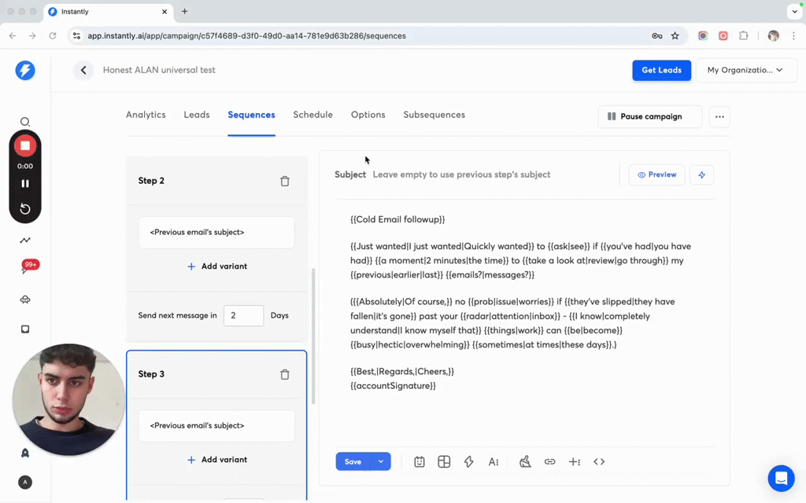Click the broom cleanup icon in editor toolbar
Screen dimensions: 806x503
pyautogui.click(x=525, y=462)
